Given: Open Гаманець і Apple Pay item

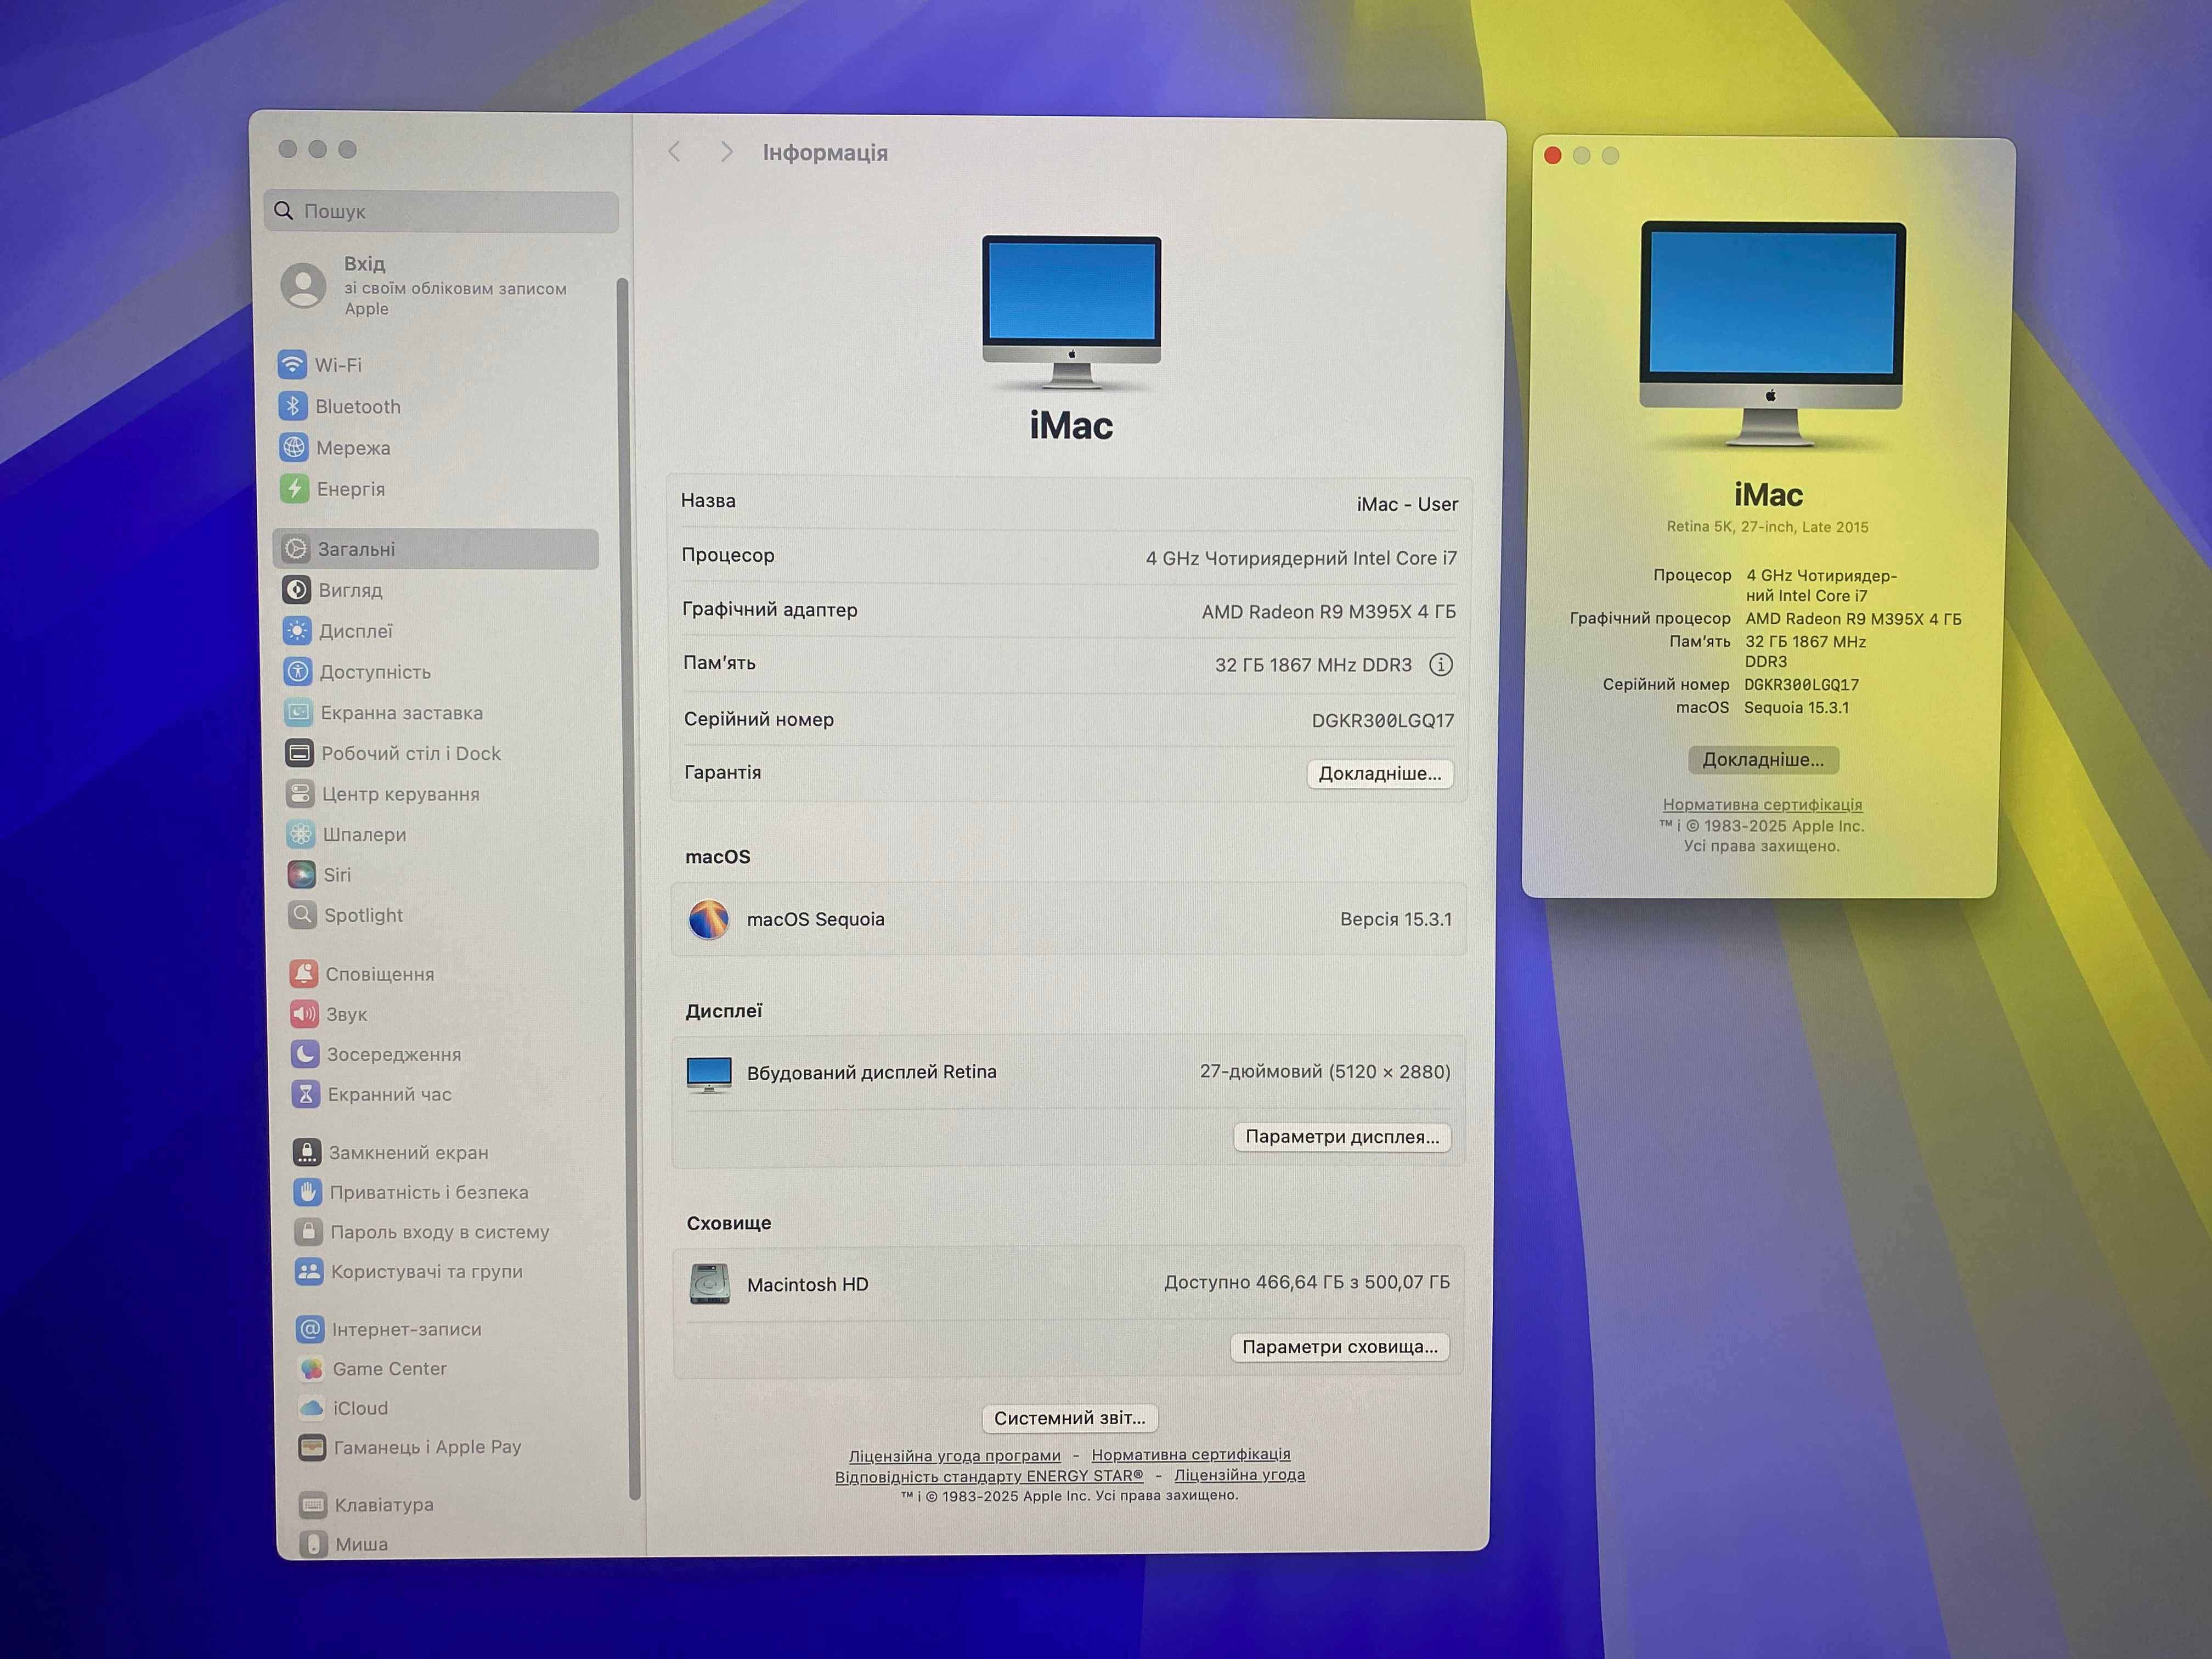Looking at the screenshot, I should point(410,1446).
